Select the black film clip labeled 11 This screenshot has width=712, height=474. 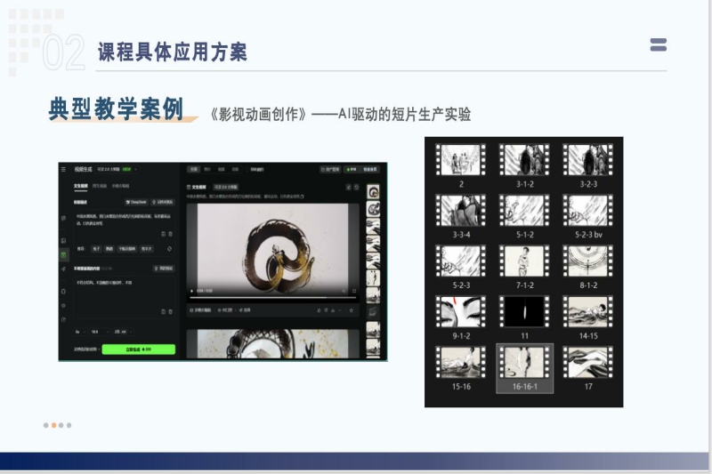(524, 317)
